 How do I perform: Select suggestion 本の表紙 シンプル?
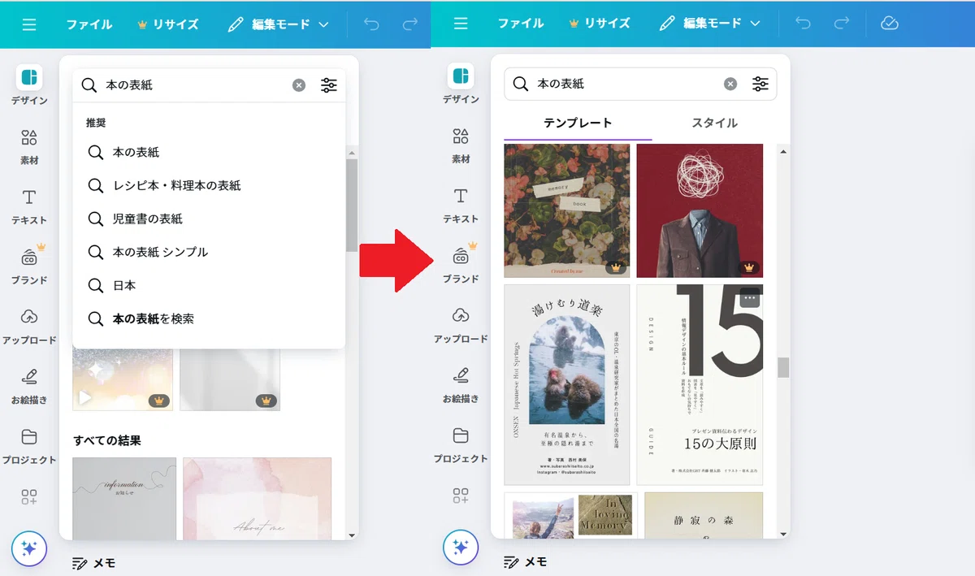209,252
